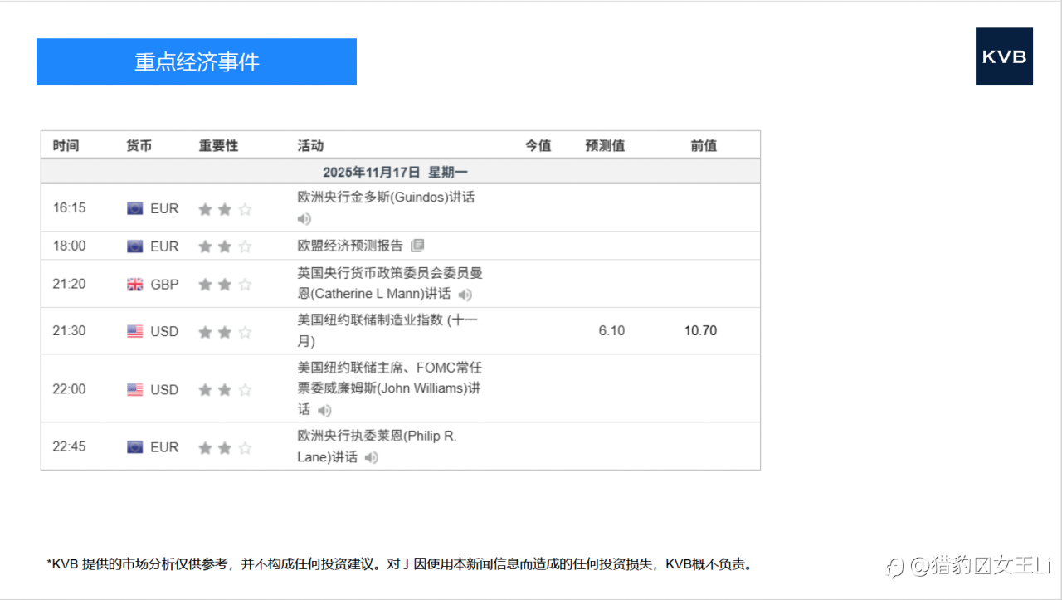Click the 活动 column header
Viewport: 1062px width, 600px height.
click(310, 145)
